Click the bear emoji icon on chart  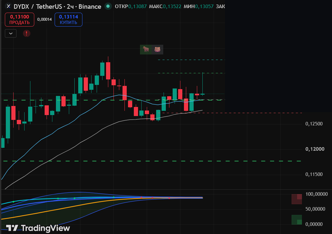(x=157, y=50)
